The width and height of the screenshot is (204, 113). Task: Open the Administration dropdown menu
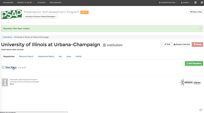[168, 3]
